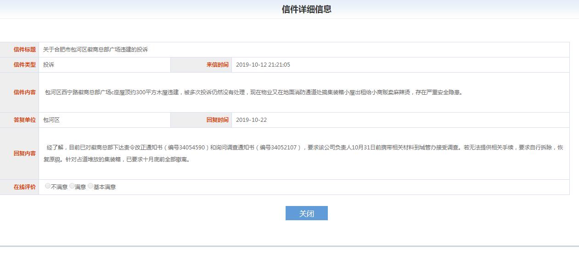Choose the 基本满意 radio option
The image size is (579, 263).
coord(90,186)
